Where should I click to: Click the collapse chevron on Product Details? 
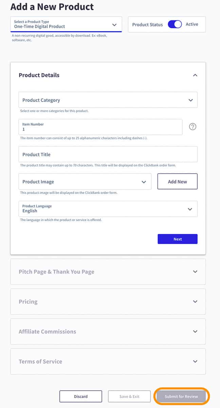point(195,75)
